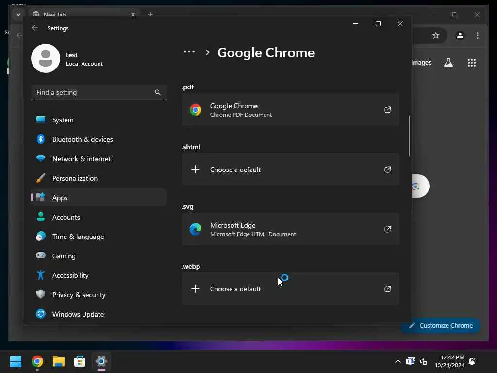Open Chrome tab search dropdown arrow
The image size is (497, 373).
(18, 15)
